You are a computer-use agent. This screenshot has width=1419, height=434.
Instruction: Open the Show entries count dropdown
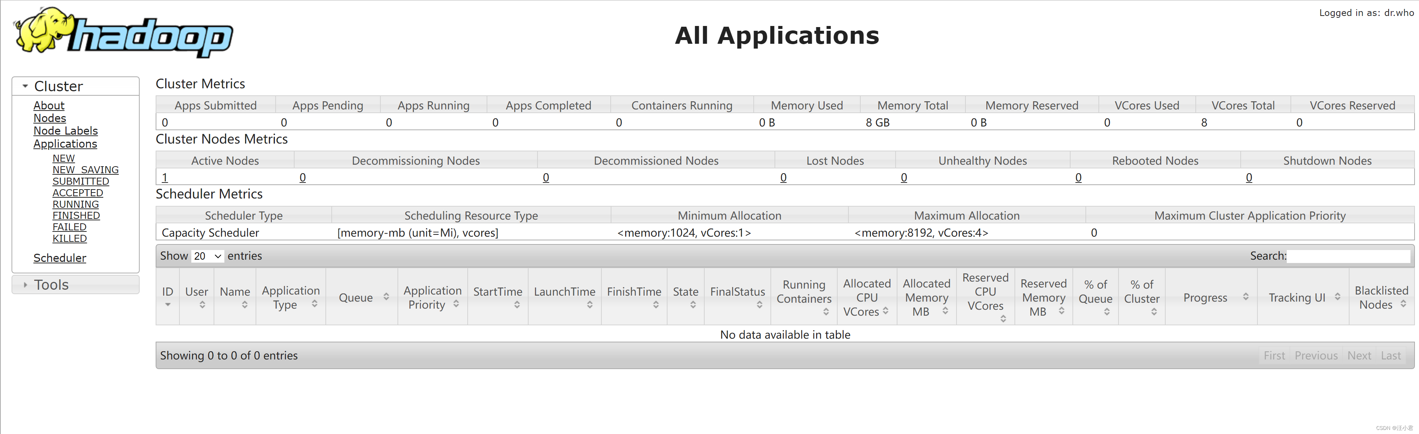coord(208,256)
